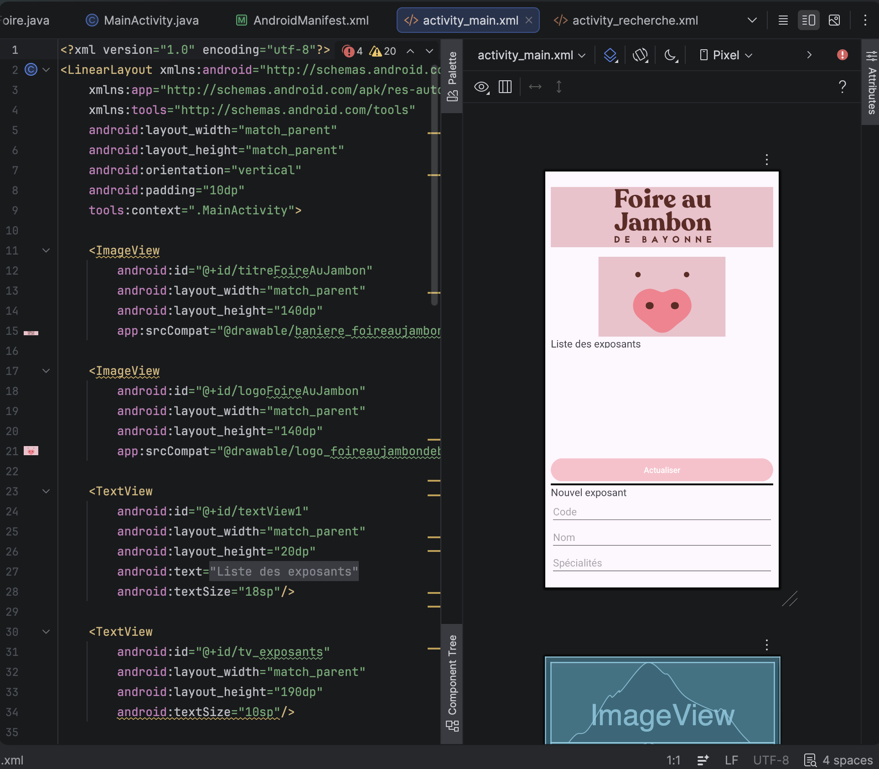Image resolution: width=879 pixels, height=769 pixels.
Task: Open the activity_recherche.xml tab
Action: (626, 21)
